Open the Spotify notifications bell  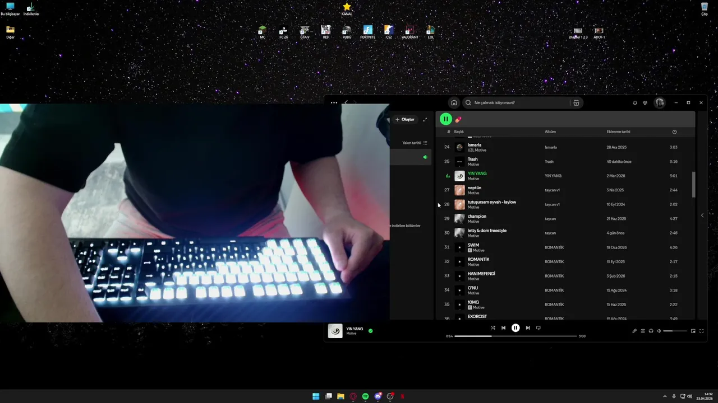pos(635,103)
